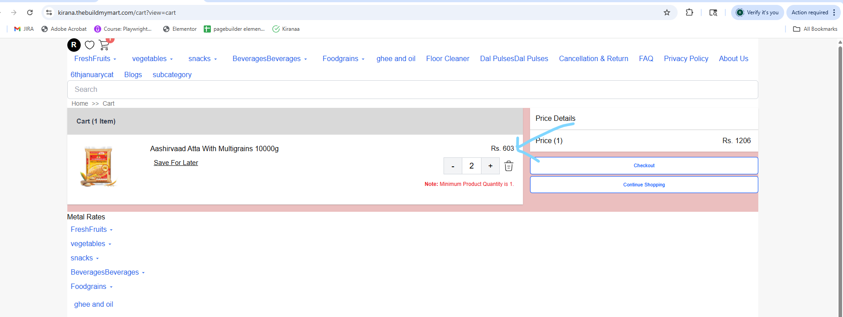The height and width of the screenshot is (317, 843).
Task: Open the Adobe Acrobat bookmark
Action: tap(64, 29)
